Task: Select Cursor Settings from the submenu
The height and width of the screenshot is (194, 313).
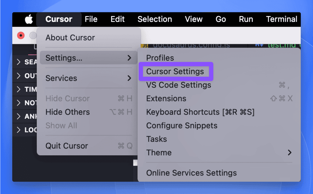Action: click(175, 71)
